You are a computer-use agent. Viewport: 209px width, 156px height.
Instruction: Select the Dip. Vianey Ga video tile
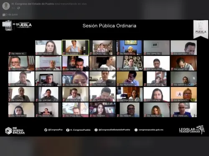pos(157,47)
